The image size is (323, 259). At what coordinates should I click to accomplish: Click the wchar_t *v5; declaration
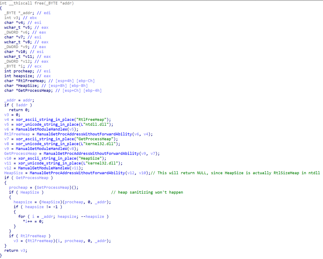(18, 28)
